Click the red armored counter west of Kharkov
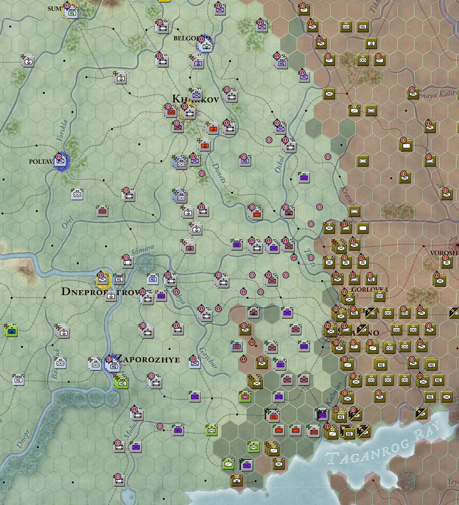This screenshot has width=459, height=505. tap(171, 112)
